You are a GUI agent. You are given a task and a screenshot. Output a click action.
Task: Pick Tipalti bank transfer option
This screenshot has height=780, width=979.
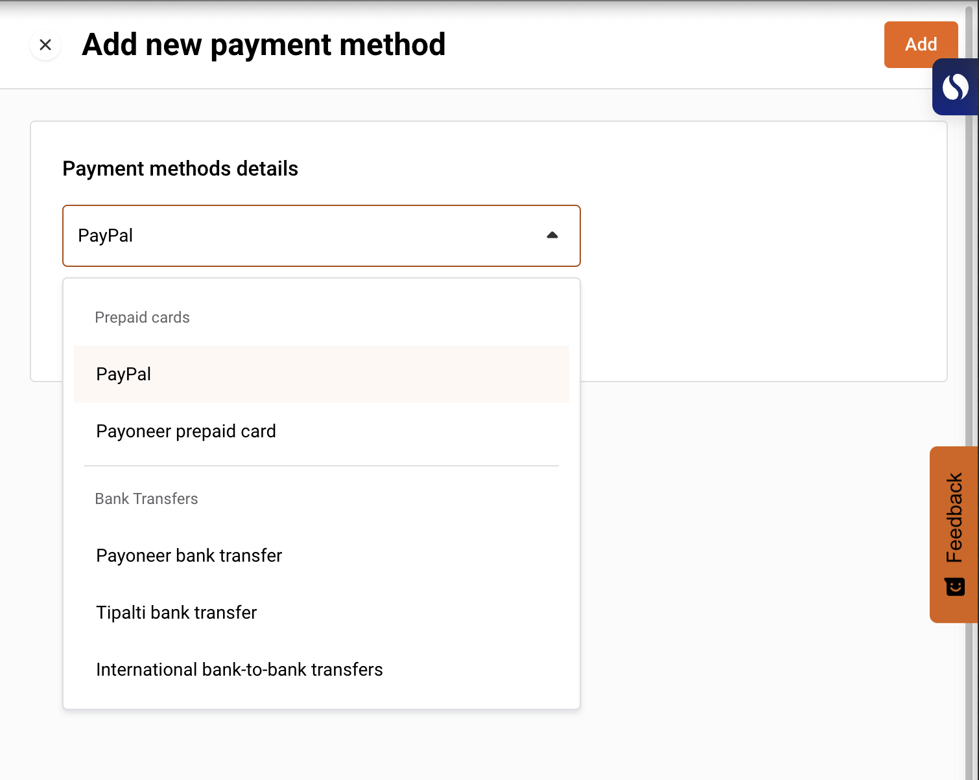[x=176, y=613]
